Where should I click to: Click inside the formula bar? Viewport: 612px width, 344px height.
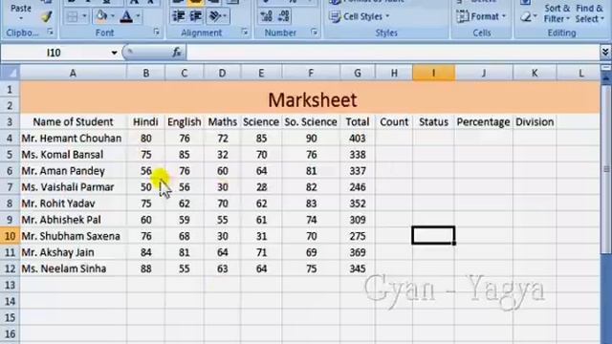[x=393, y=53]
